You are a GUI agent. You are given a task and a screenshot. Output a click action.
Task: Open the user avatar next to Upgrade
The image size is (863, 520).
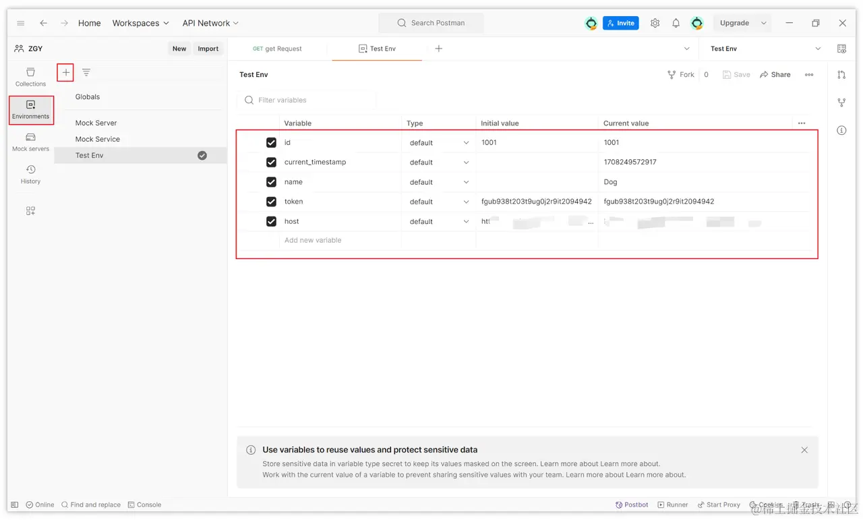[x=697, y=23]
